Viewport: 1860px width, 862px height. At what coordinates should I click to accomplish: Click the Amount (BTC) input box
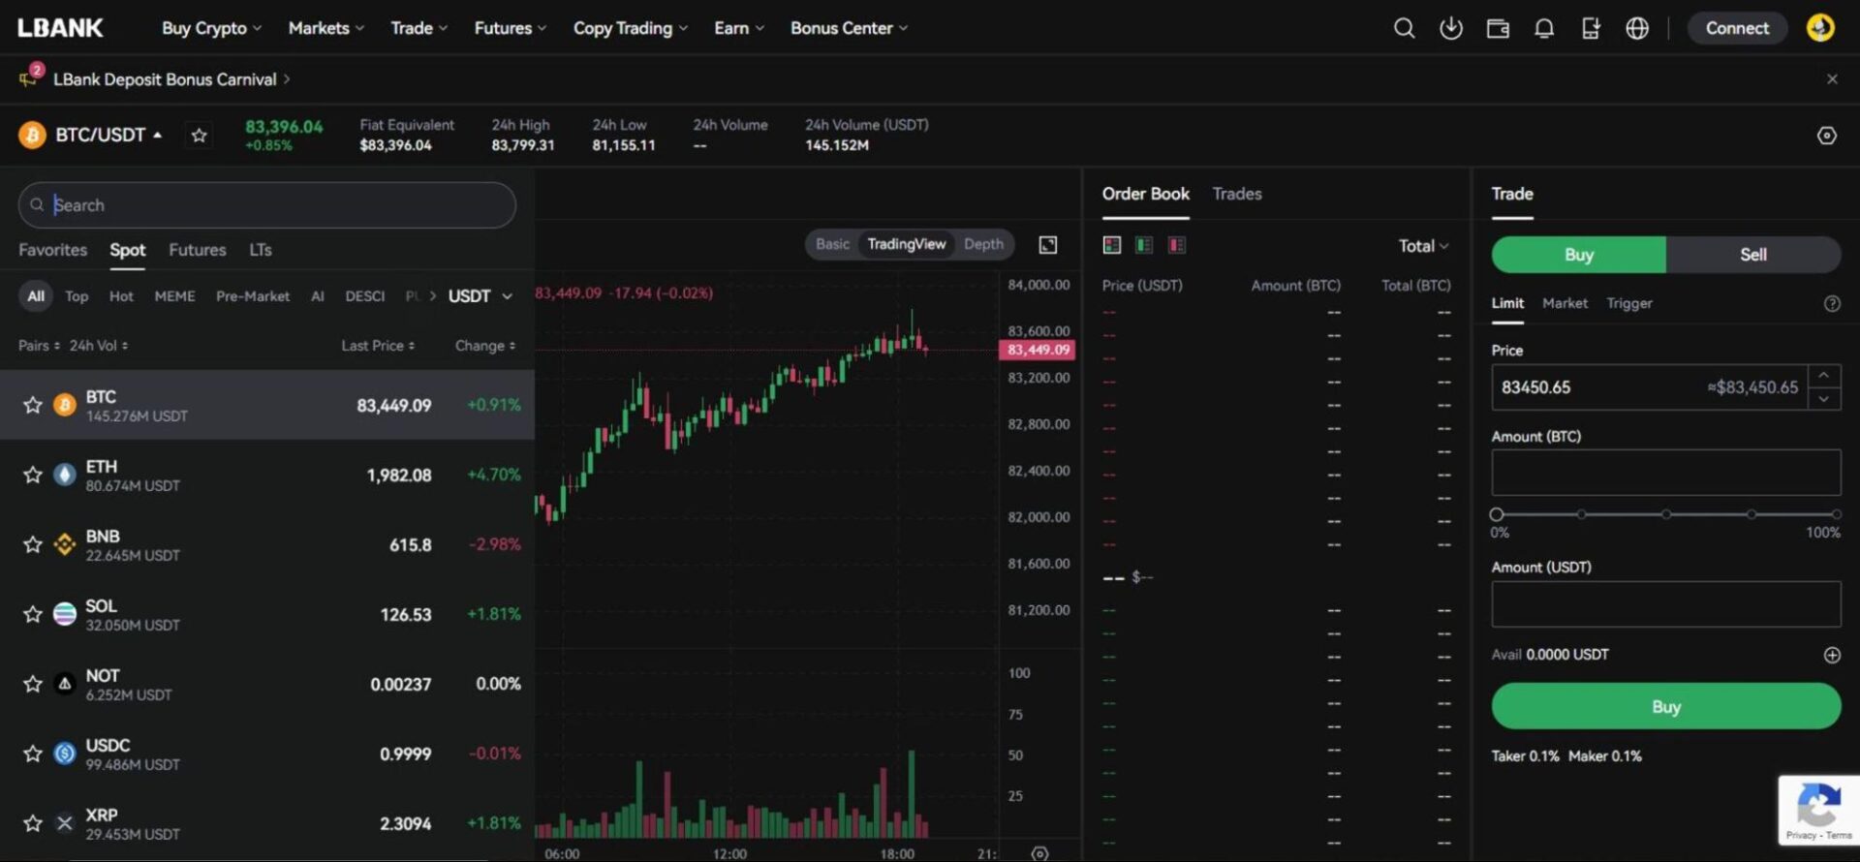point(1666,473)
